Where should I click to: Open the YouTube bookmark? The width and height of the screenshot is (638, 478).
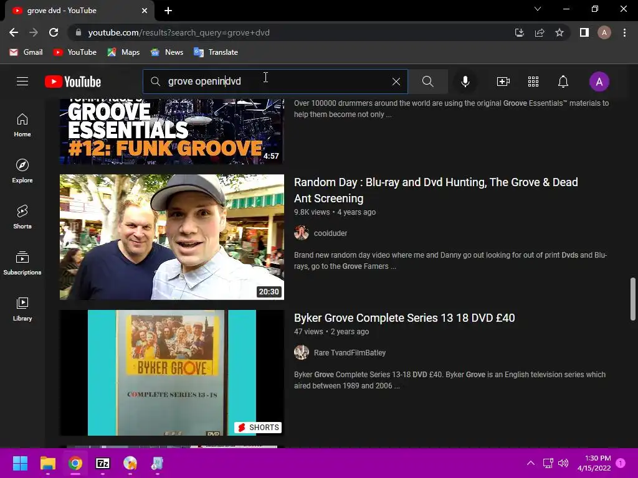[75, 52]
